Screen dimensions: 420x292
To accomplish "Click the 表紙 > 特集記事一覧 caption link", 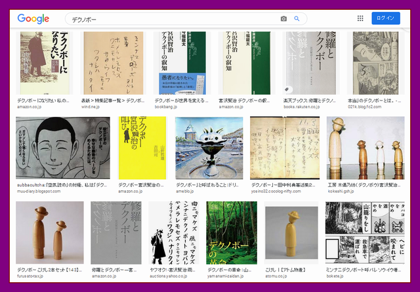I will tap(113, 101).
